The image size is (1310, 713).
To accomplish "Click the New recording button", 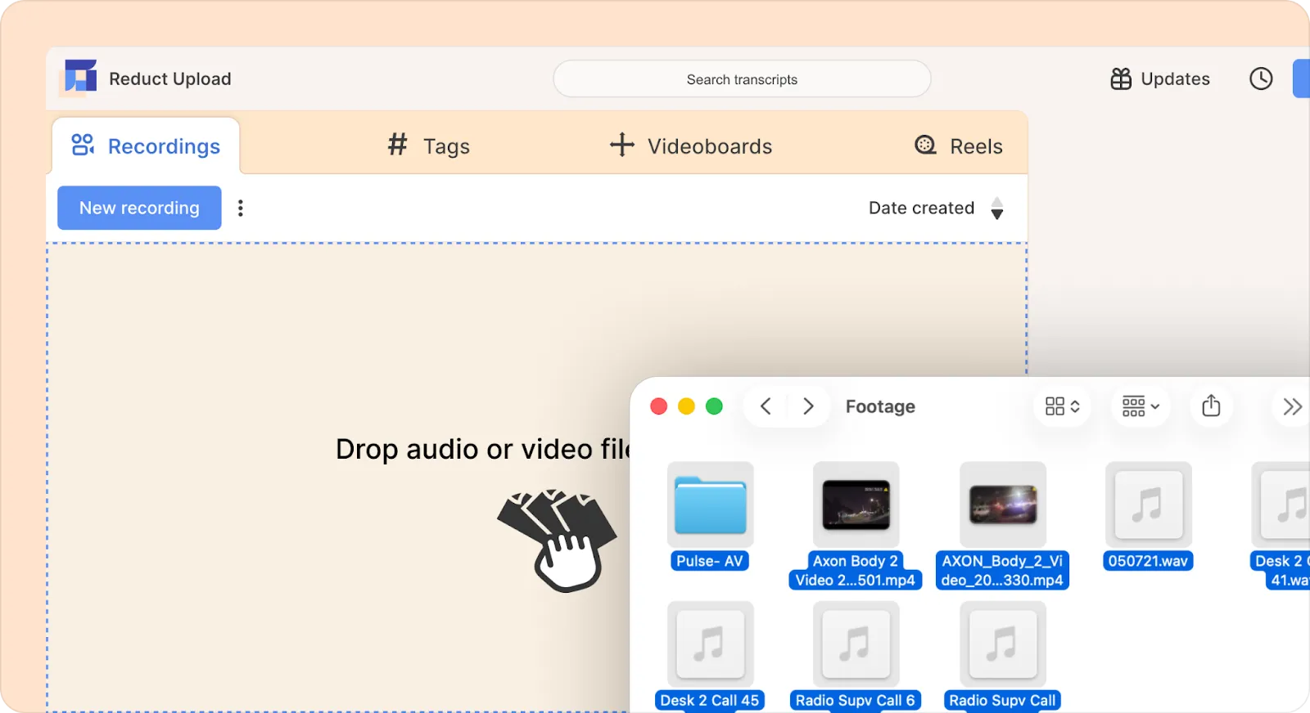I will (139, 208).
